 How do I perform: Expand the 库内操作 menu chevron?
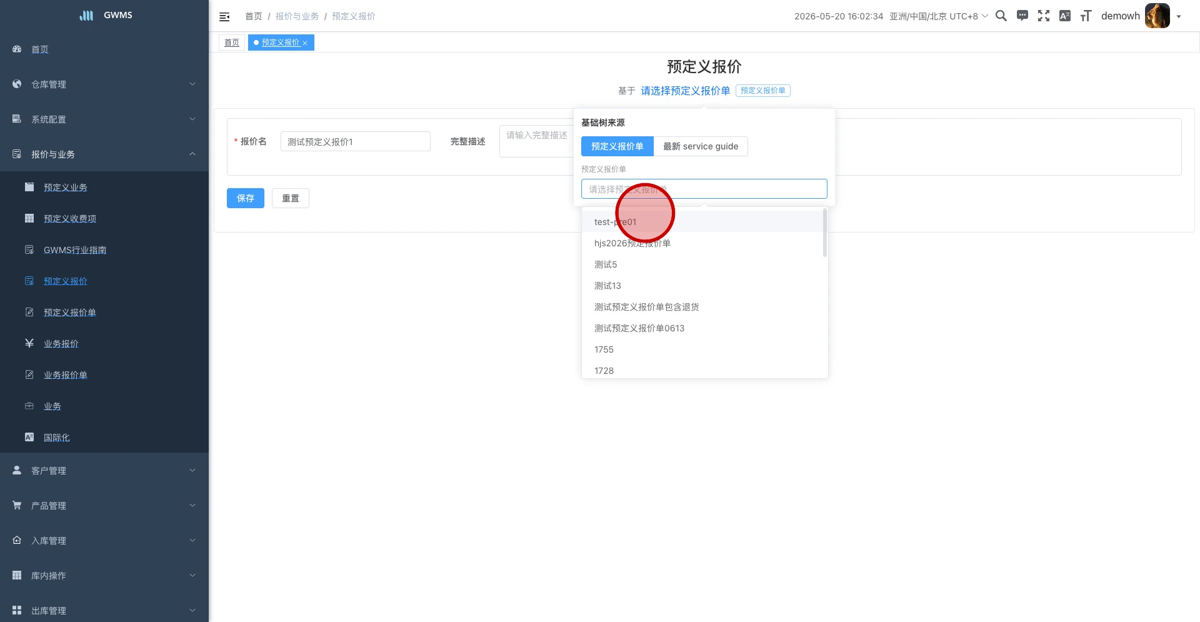tap(192, 575)
